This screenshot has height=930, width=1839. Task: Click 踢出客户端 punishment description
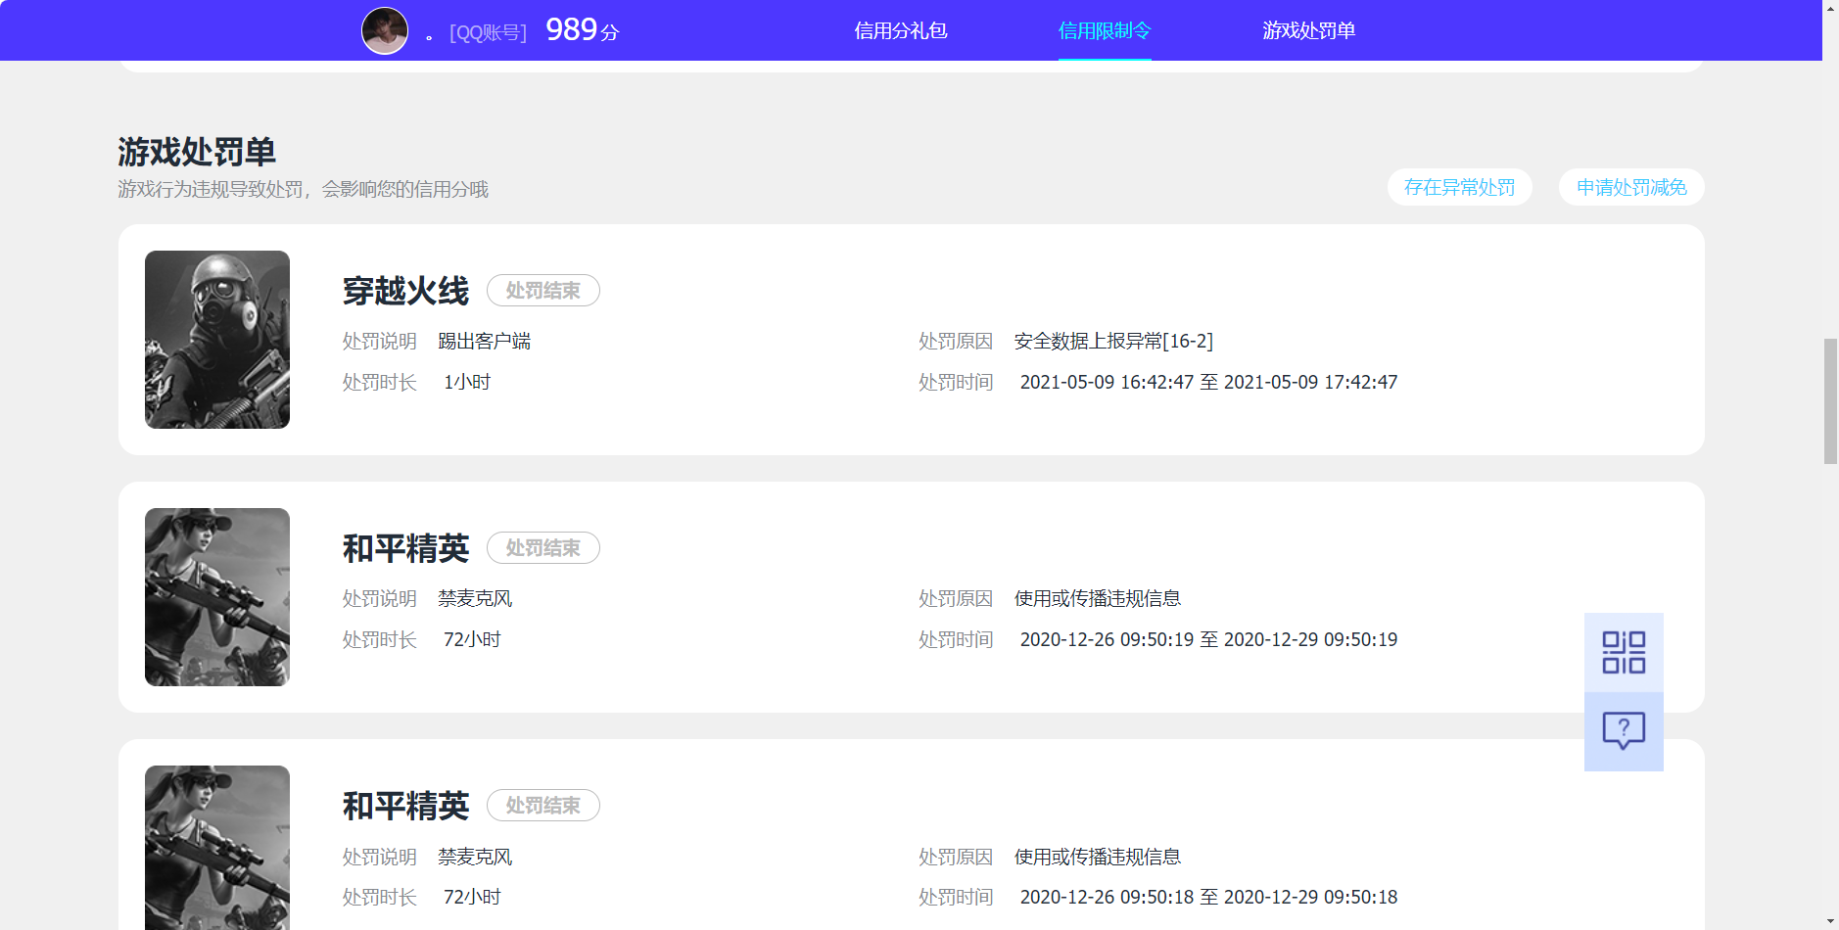[x=484, y=341]
